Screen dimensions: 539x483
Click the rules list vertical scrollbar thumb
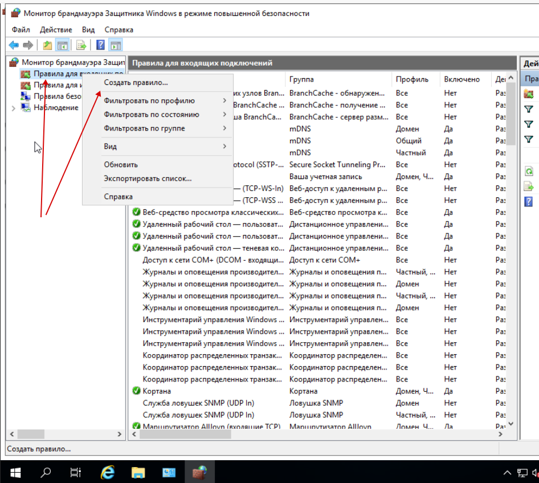click(x=511, y=113)
